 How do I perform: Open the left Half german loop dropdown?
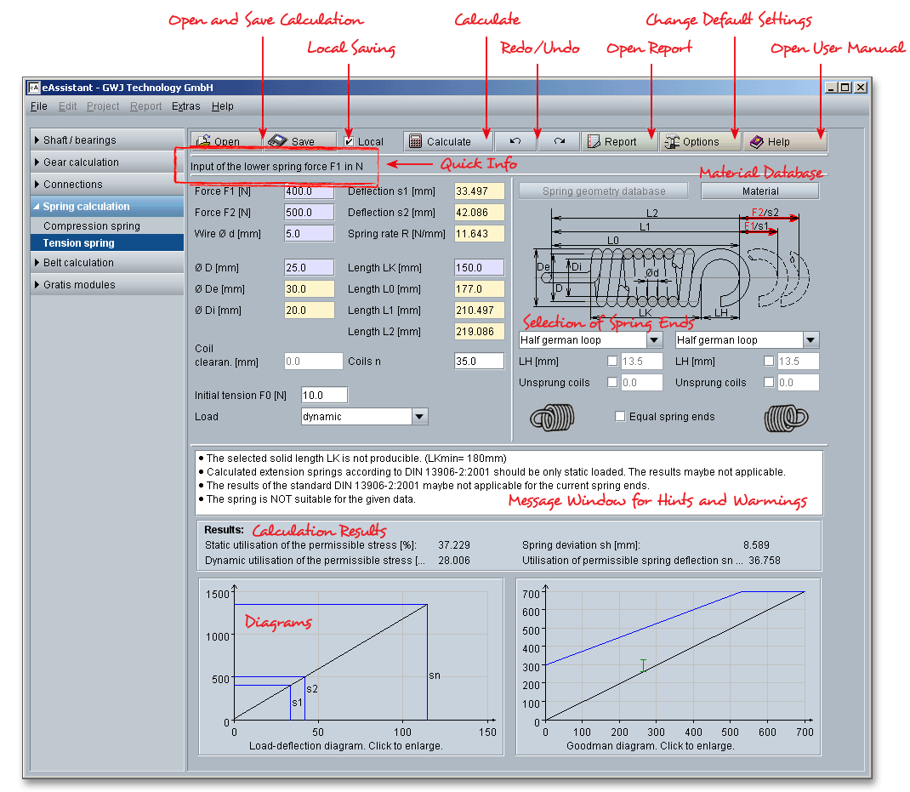(653, 340)
